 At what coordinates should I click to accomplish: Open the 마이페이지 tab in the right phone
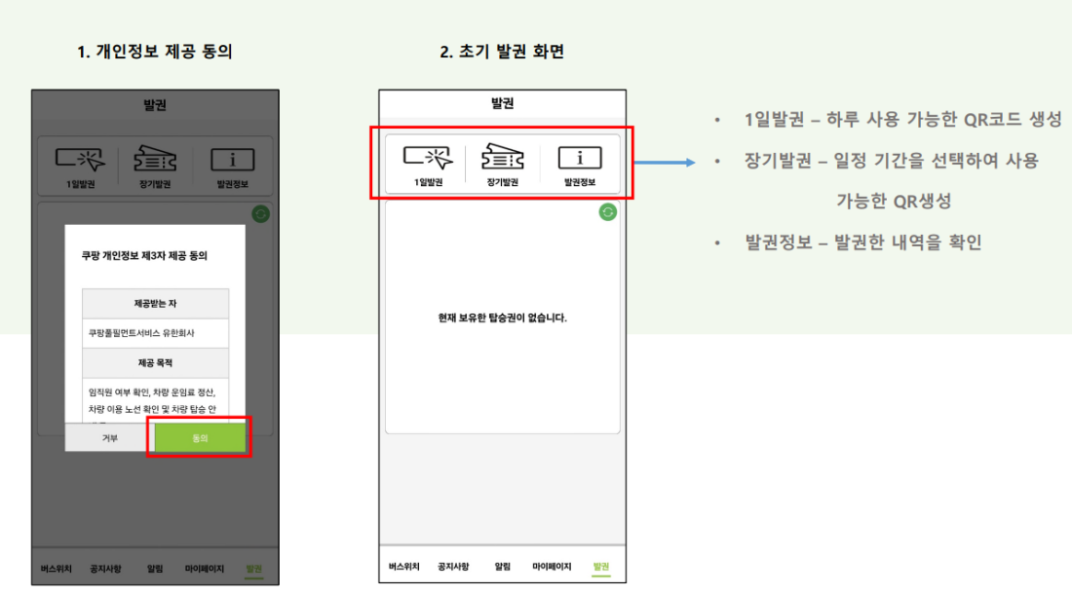pos(552,567)
